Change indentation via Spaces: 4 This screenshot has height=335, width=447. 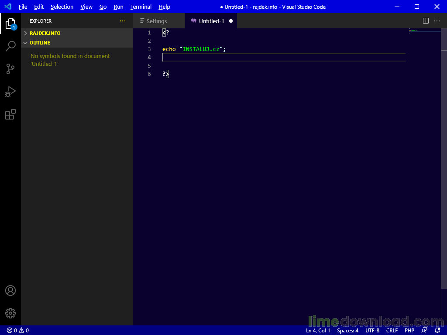point(347,331)
